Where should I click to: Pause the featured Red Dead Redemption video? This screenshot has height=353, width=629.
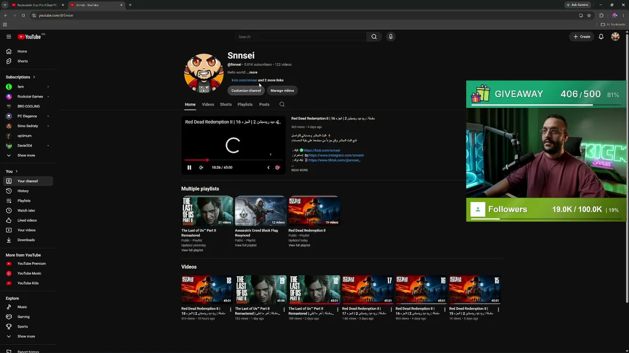(189, 168)
